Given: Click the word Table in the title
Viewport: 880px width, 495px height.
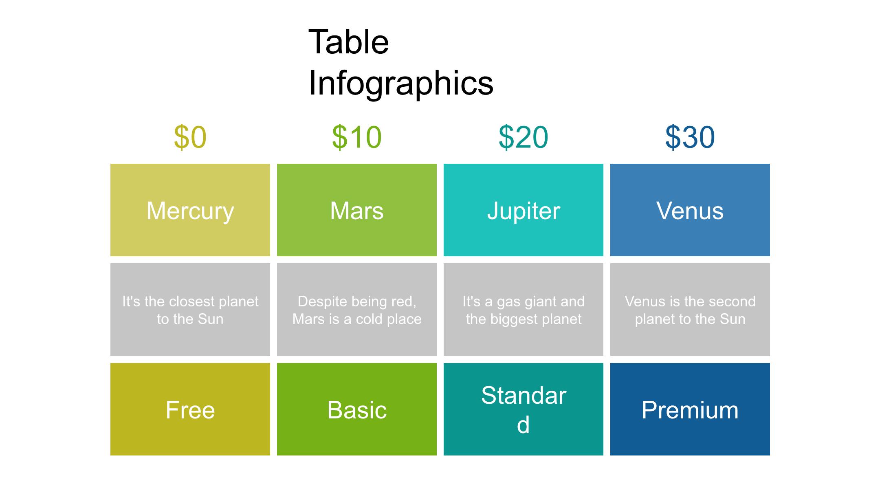Looking at the screenshot, I should 349,42.
